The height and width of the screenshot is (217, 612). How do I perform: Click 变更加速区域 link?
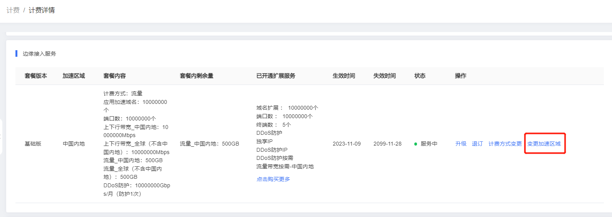point(544,144)
